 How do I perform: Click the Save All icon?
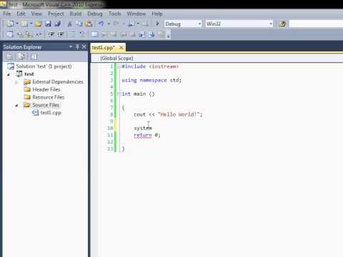pyautogui.click(x=58, y=24)
